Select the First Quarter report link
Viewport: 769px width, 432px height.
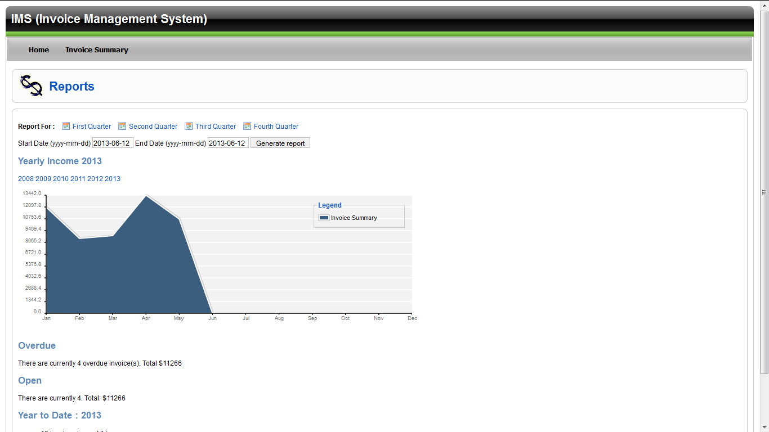(92, 127)
